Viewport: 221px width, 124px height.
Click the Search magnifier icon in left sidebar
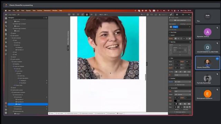(6, 106)
